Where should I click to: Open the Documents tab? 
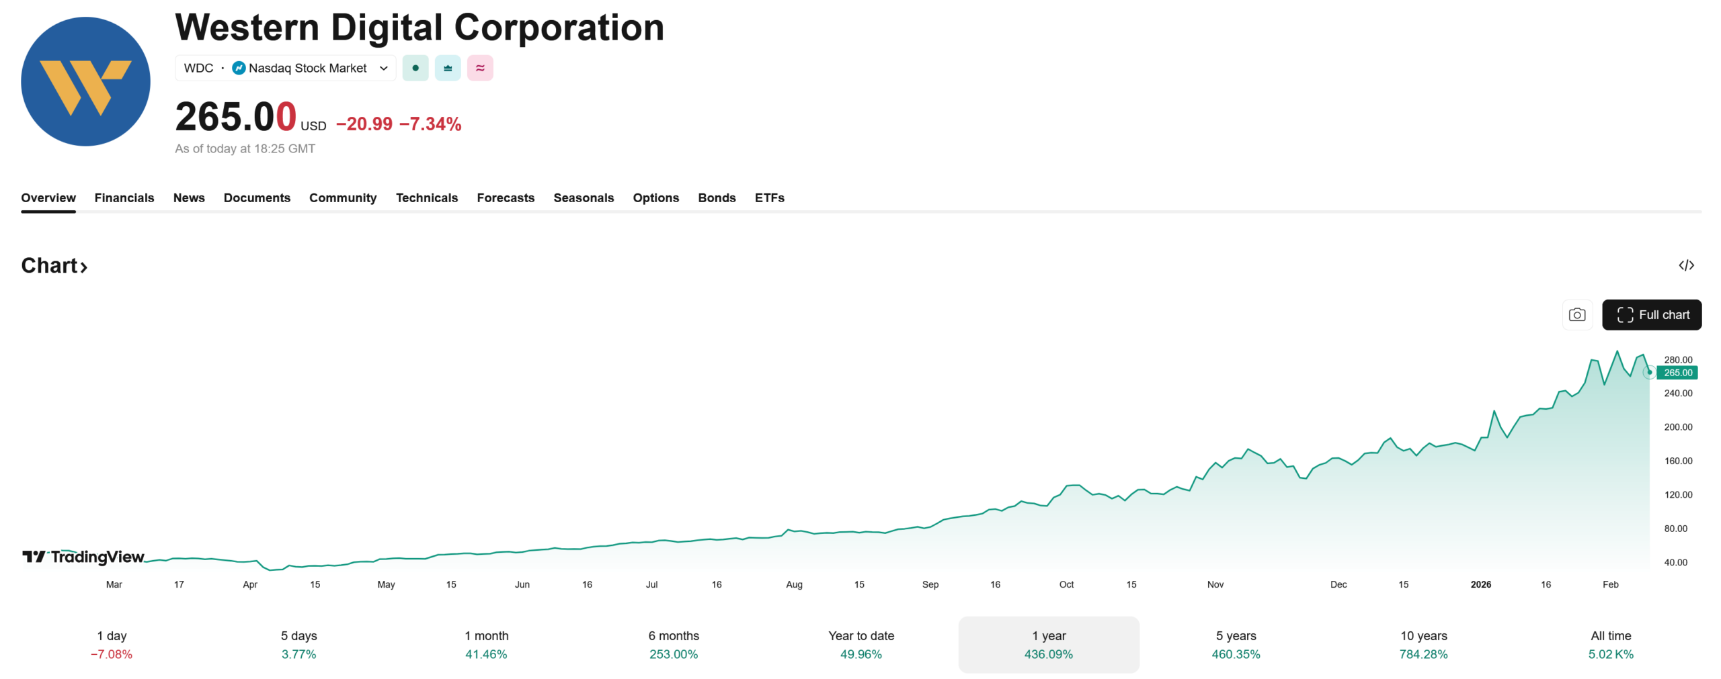[x=257, y=197]
